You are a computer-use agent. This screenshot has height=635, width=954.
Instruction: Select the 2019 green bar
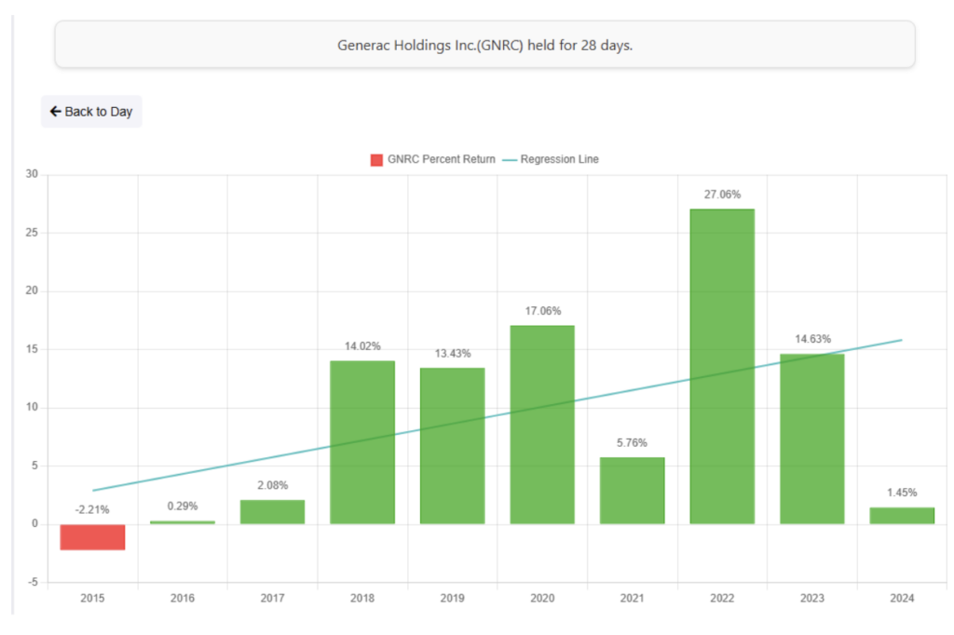click(x=453, y=446)
